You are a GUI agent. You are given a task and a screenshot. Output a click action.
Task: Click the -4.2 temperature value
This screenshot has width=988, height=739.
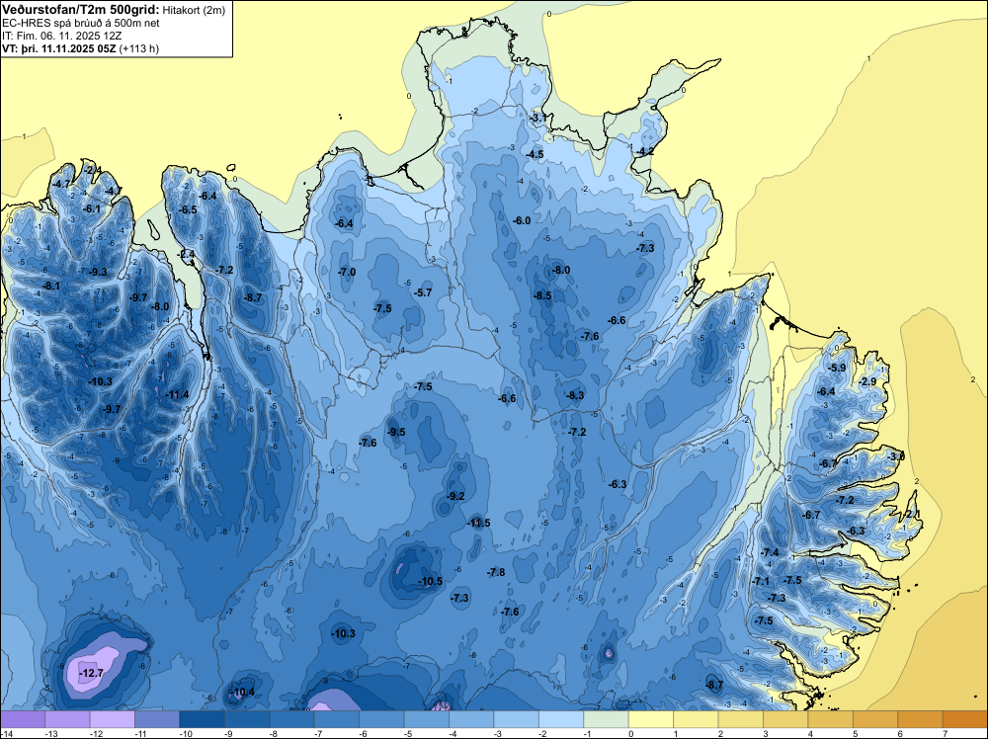pyautogui.click(x=645, y=151)
